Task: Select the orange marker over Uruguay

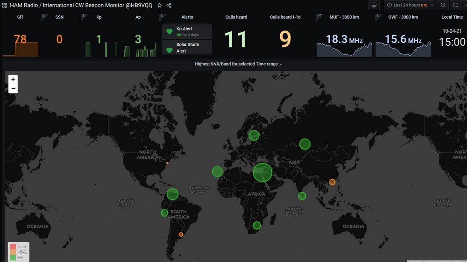Action: [x=181, y=234]
